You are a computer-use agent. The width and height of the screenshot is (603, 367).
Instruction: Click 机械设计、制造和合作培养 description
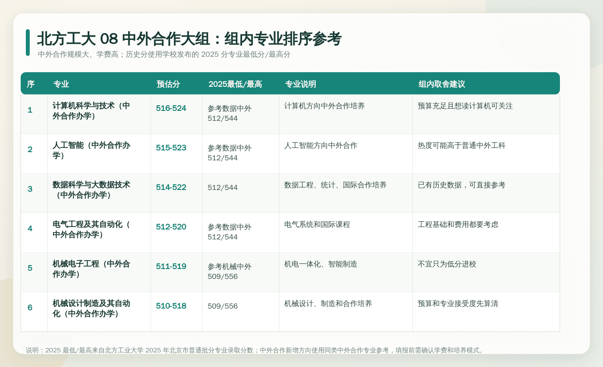pyautogui.click(x=328, y=303)
